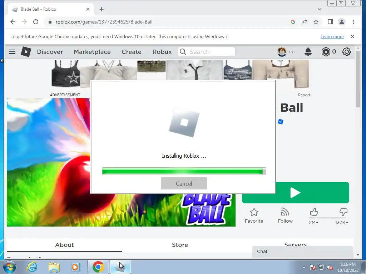Click page scrollbar down arrow
366x274 pixels.
pyautogui.click(x=358, y=255)
